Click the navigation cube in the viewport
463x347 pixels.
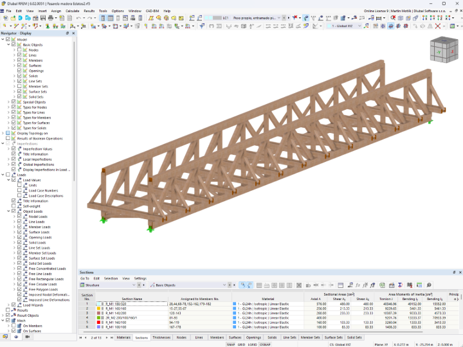click(444, 49)
